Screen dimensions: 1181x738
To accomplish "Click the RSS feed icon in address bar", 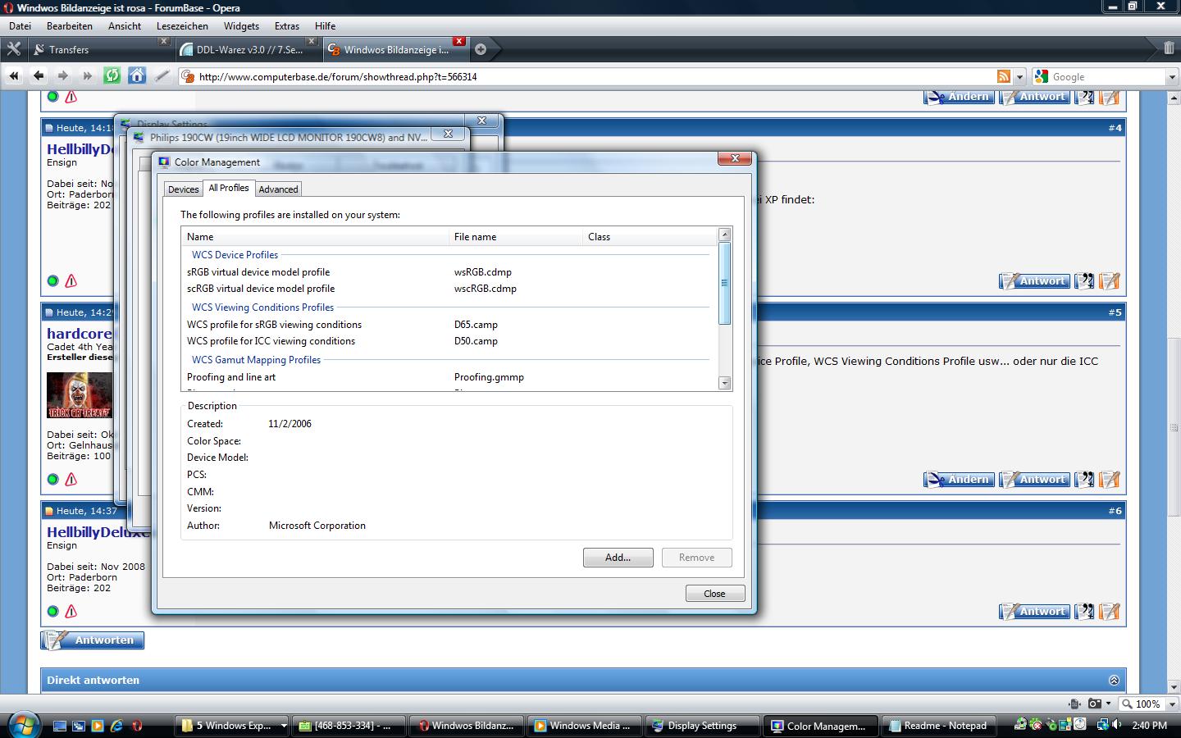I will click(1004, 76).
